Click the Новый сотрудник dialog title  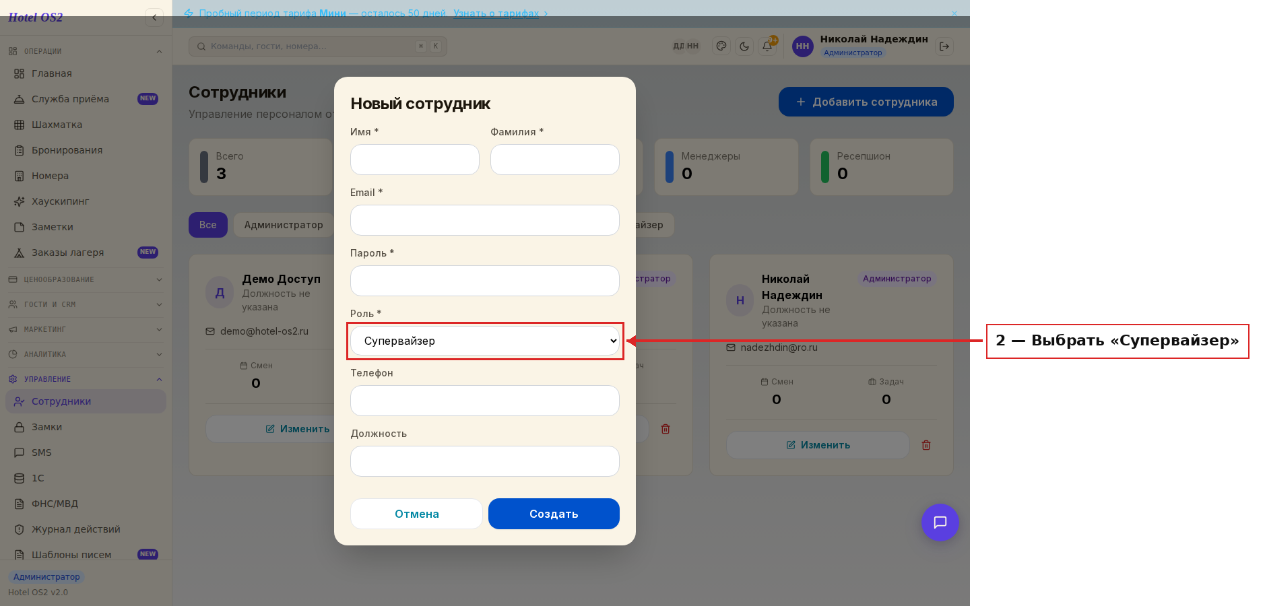(x=420, y=104)
